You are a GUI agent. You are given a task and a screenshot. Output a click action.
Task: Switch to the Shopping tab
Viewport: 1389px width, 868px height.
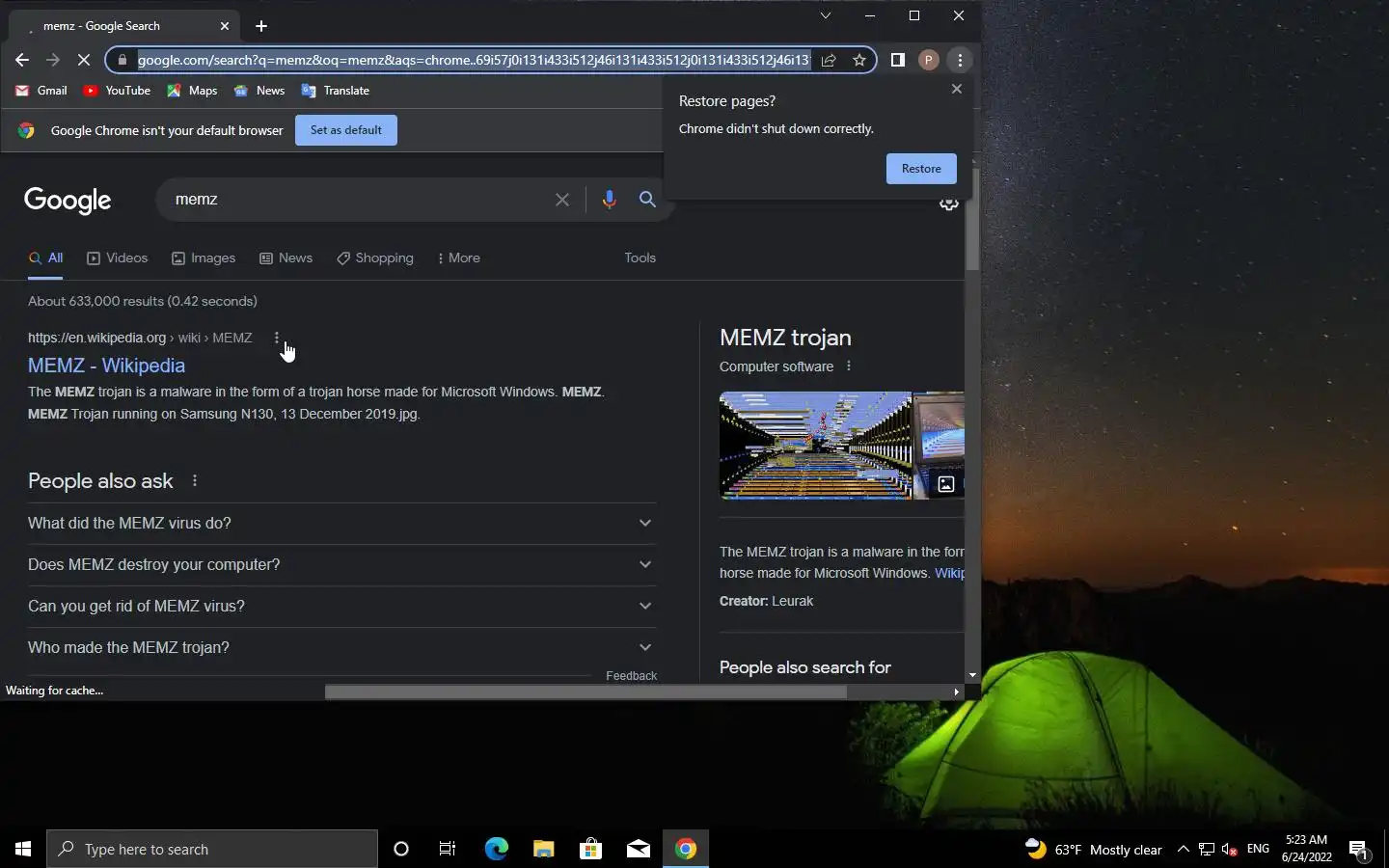[375, 258]
